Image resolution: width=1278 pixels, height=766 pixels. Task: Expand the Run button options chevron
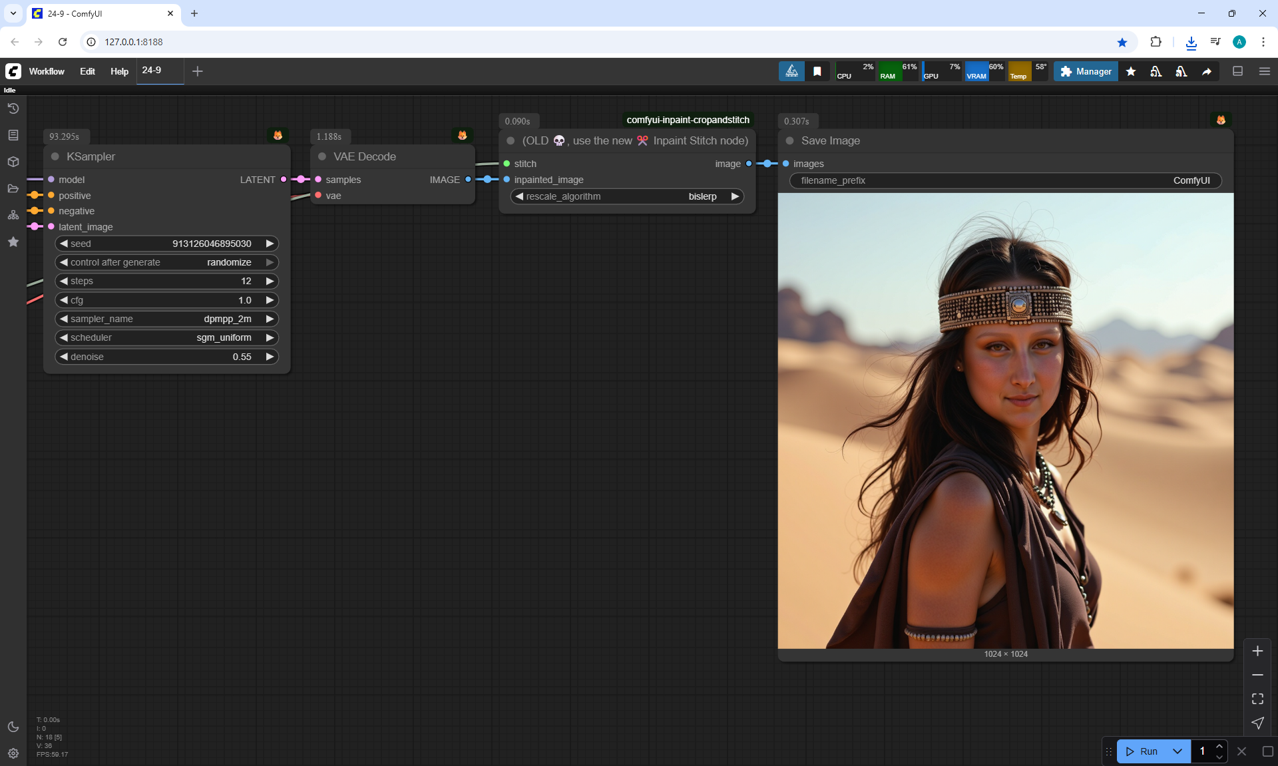point(1177,751)
